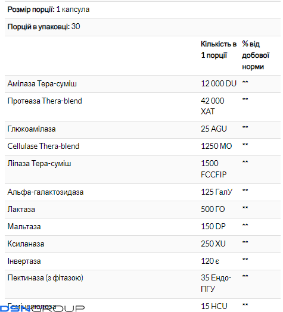Click the Кількість в 1 порції column header
The width and height of the screenshot is (283, 312).
point(219,49)
